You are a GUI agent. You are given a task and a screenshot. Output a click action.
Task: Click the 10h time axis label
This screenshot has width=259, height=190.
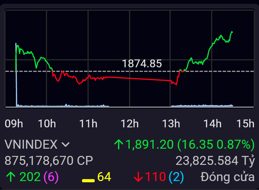point(47,124)
